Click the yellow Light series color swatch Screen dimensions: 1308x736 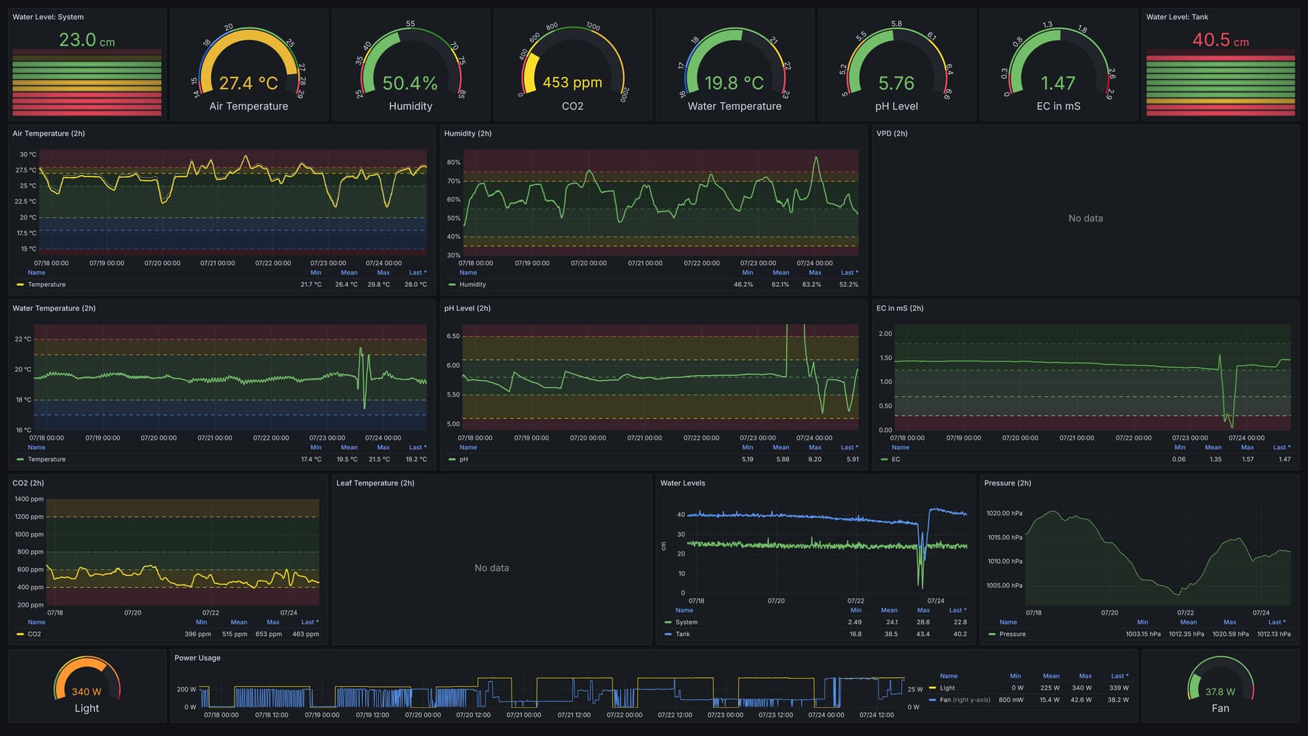tap(932, 688)
